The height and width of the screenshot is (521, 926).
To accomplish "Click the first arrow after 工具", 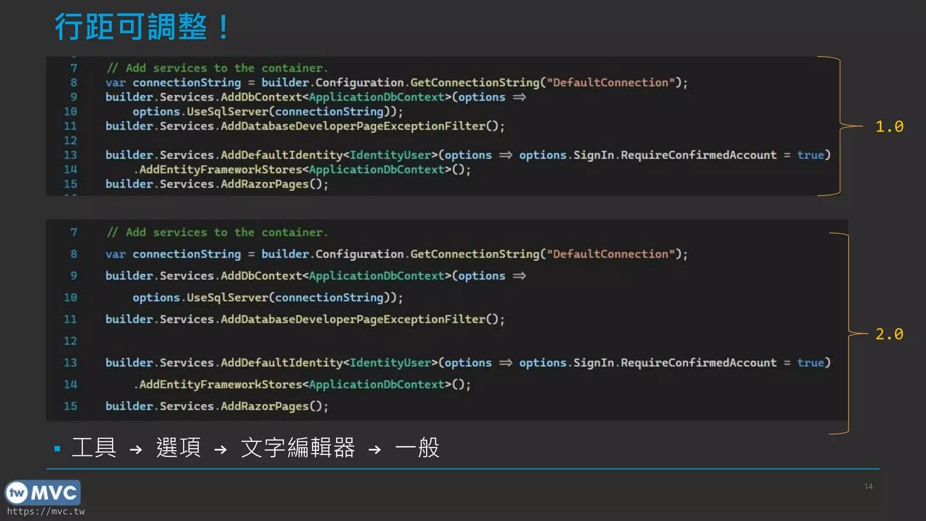I will (136, 450).
